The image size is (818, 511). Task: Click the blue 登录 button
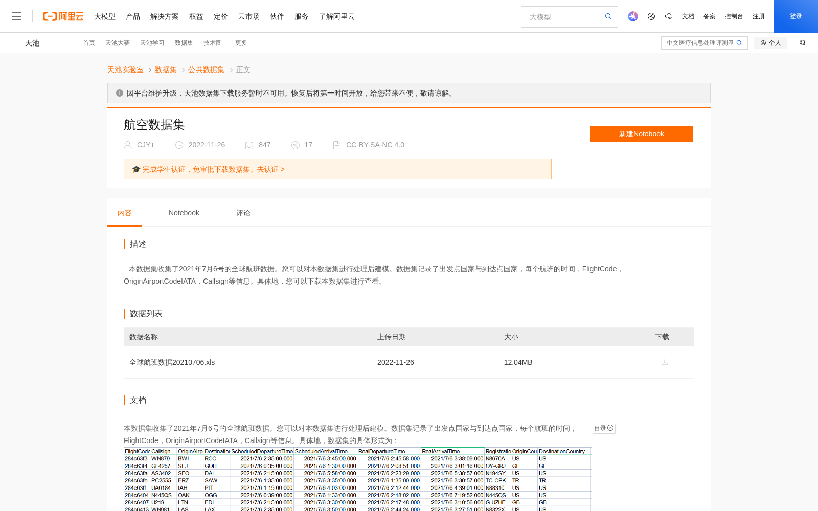click(x=796, y=16)
